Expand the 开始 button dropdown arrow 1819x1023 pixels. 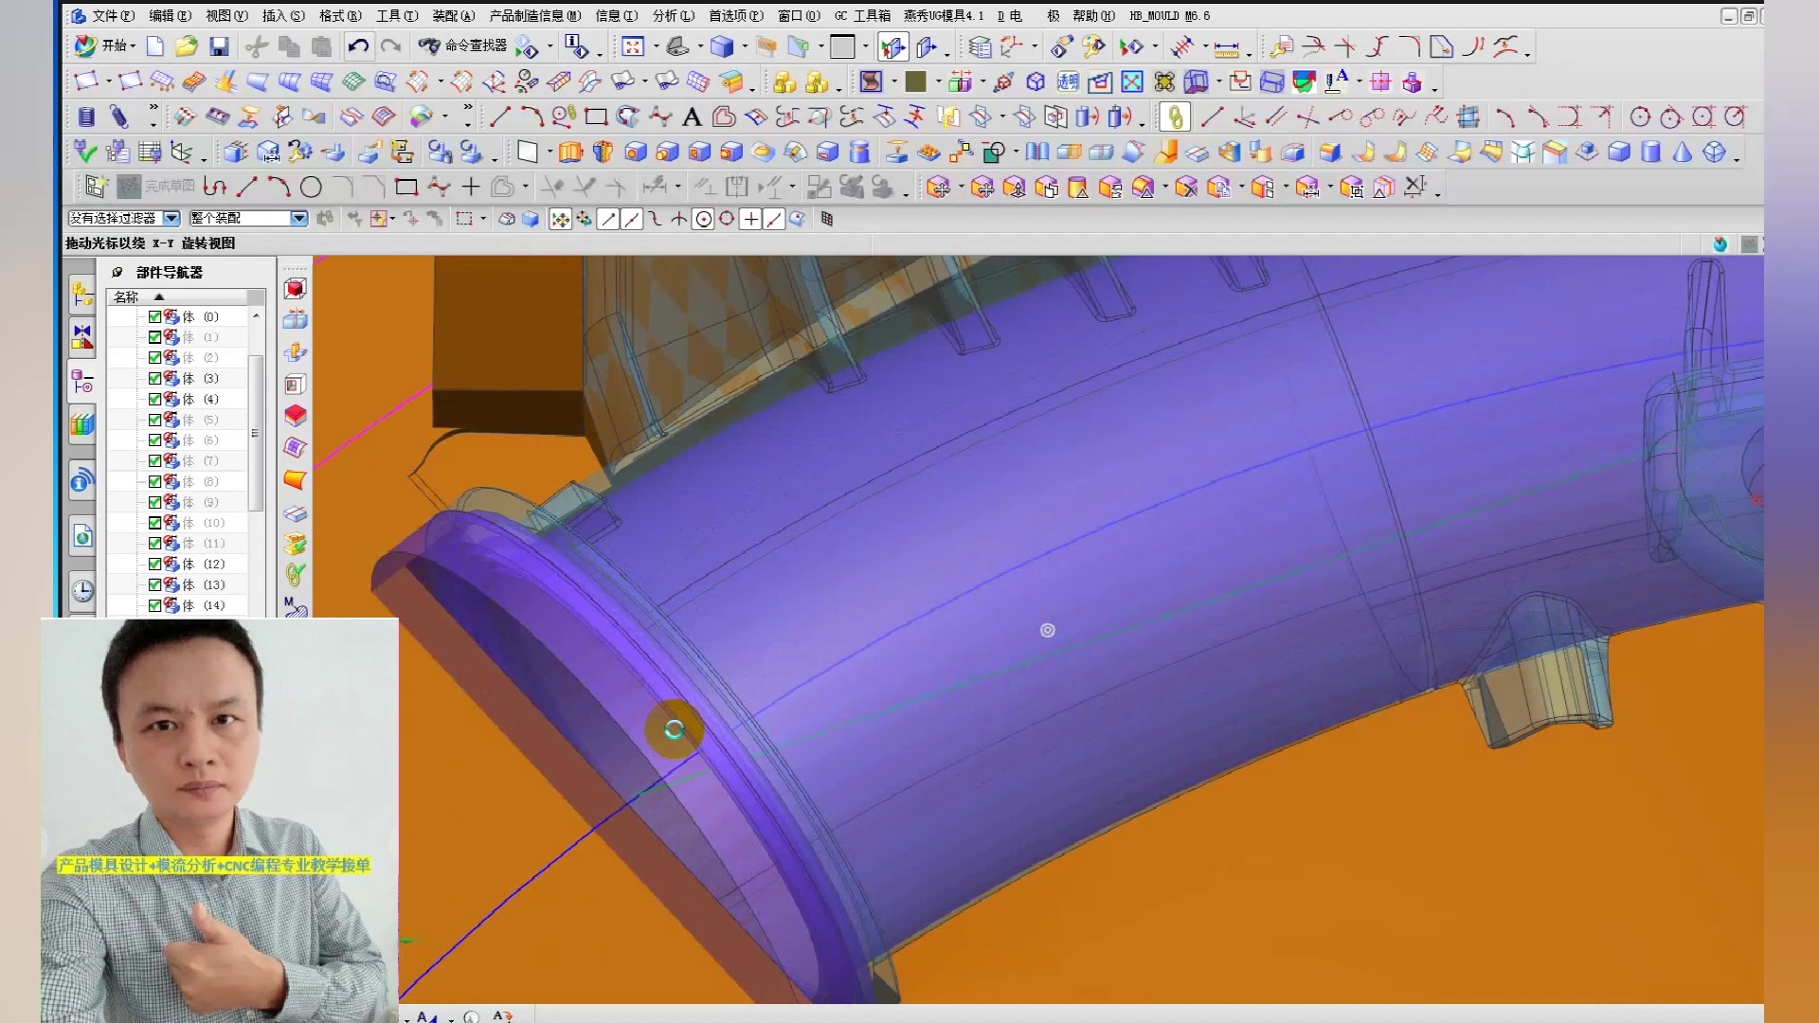133,46
